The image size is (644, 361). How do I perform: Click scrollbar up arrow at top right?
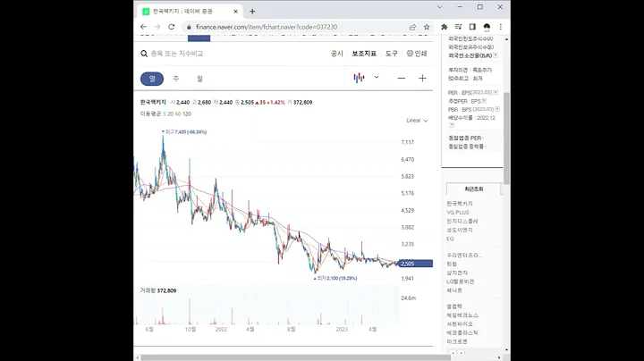507,39
